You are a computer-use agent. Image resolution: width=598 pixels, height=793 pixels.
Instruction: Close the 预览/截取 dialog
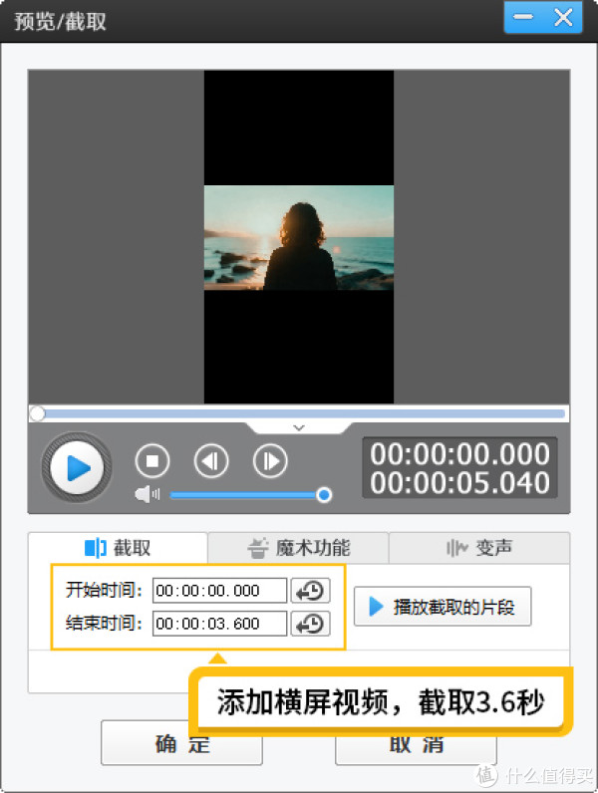(x=563, y=17)
